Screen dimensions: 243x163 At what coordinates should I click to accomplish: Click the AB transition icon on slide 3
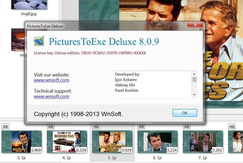[5, 126]
